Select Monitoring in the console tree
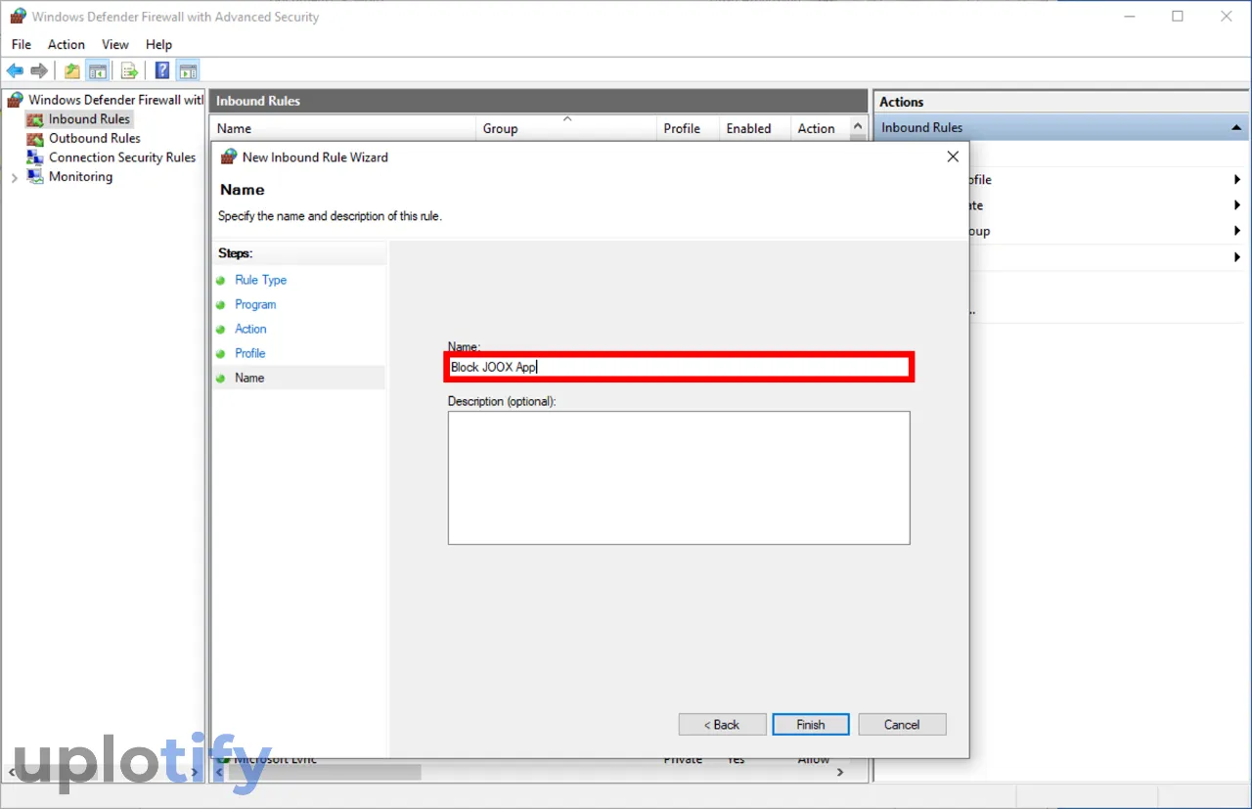The height and width of the screenshot is (809, 1252). 80,177
